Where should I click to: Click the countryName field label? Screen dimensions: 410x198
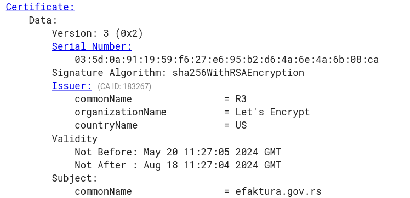pos(106,125)
